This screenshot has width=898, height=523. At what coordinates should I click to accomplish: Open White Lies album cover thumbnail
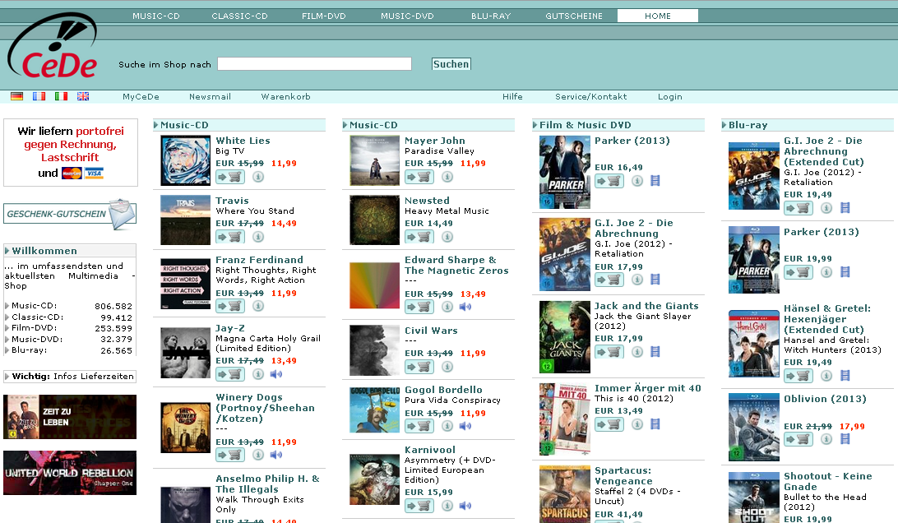[x=186, y=160]
